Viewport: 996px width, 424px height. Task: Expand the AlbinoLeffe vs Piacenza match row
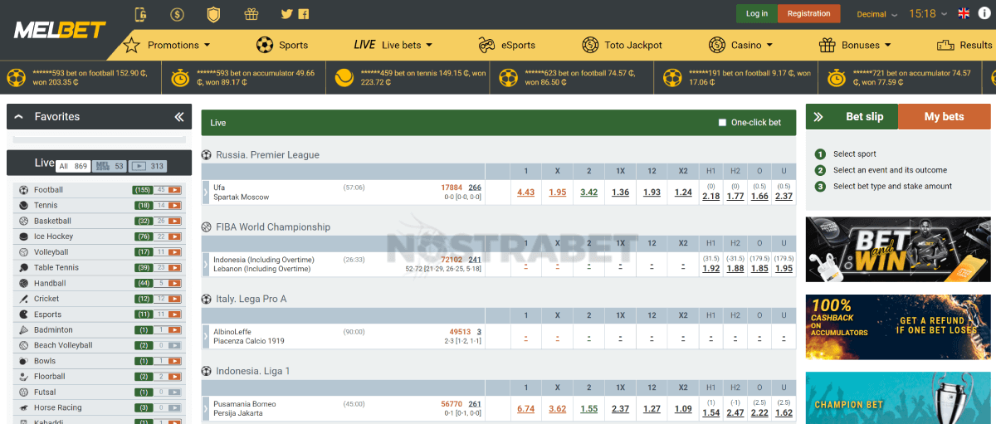pos(205,336)
